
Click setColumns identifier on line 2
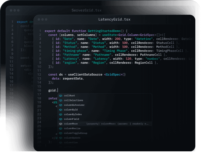(x=86, y=35)
